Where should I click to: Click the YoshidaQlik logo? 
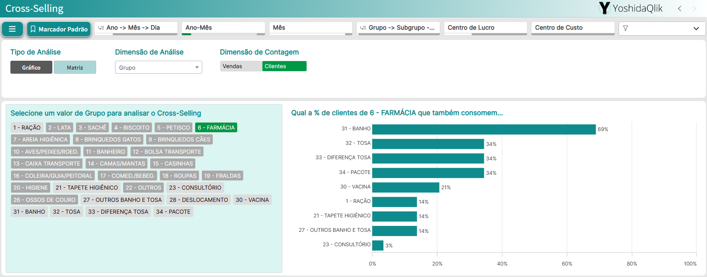point(630,8)
